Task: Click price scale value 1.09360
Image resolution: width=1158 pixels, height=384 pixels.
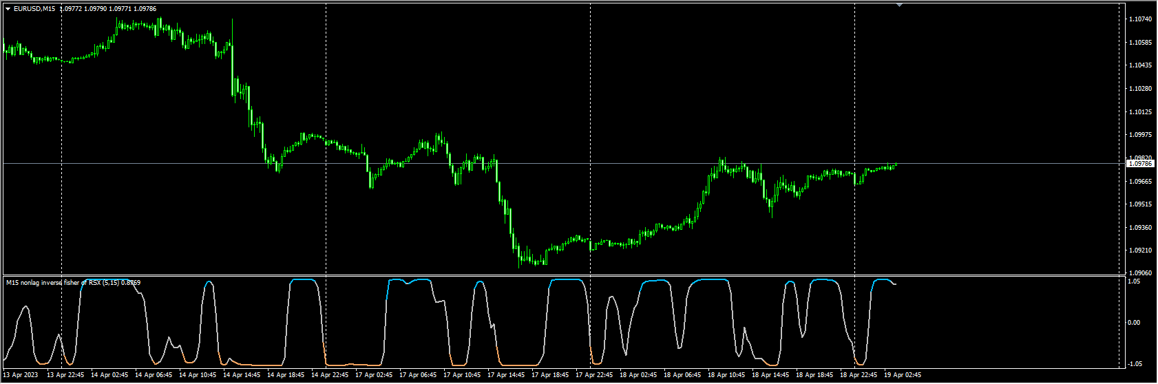Action: click(1140, 228)
